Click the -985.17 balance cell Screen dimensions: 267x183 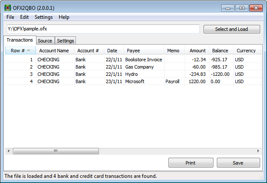pyautogui.click(x=221, y=67)
